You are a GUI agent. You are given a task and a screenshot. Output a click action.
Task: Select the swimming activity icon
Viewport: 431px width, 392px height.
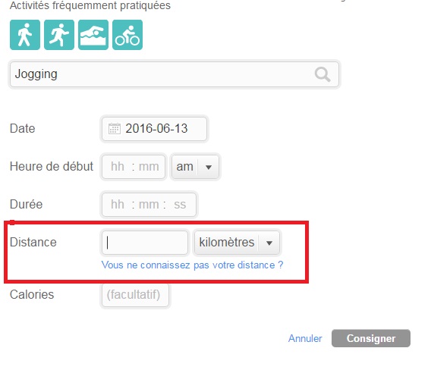pos(93,35)
